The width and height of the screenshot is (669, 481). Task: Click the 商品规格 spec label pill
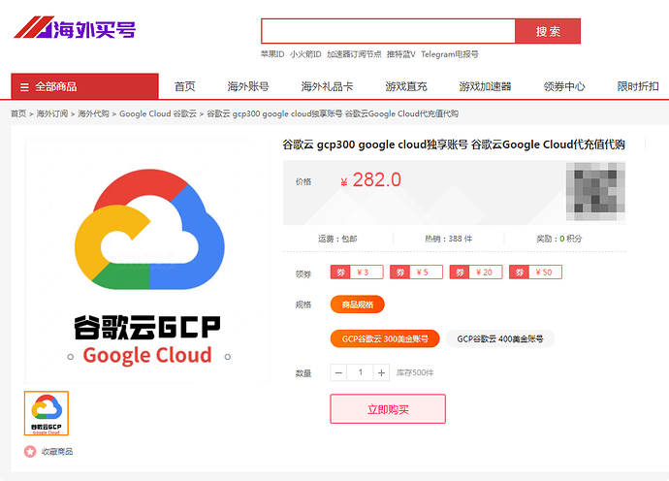coord(358,305)
